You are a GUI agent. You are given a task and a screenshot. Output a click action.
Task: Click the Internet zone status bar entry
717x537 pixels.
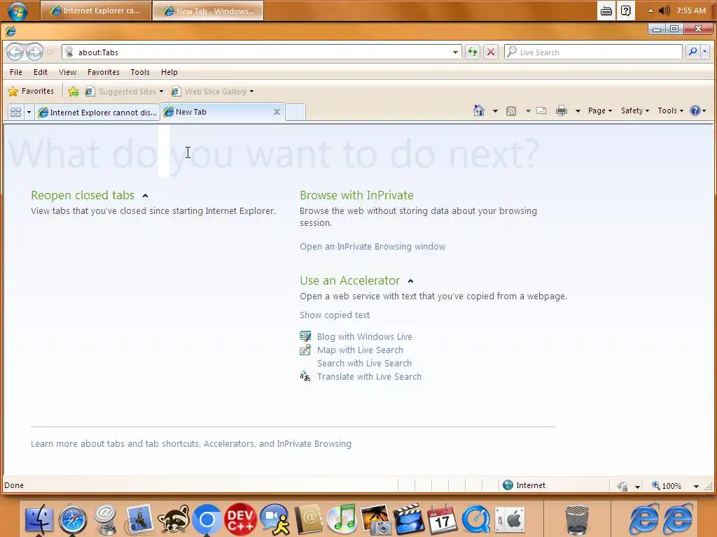[524, 485]
